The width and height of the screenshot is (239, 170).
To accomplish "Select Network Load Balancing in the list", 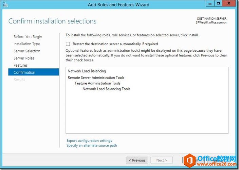I will [x=87, y=71].
